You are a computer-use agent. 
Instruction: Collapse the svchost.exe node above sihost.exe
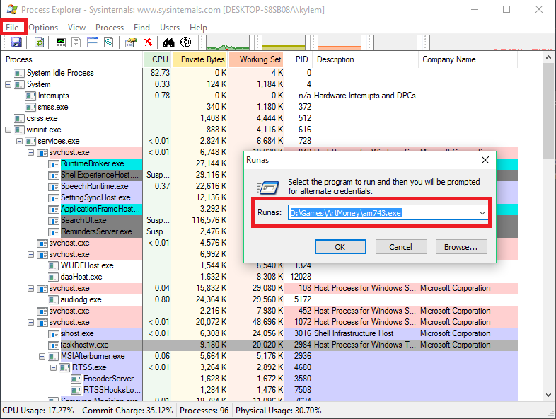31,323
